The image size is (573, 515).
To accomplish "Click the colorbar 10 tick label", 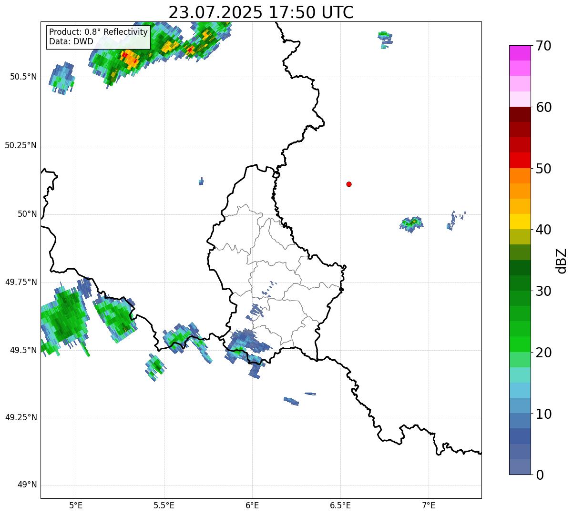I will click(543, 414).
